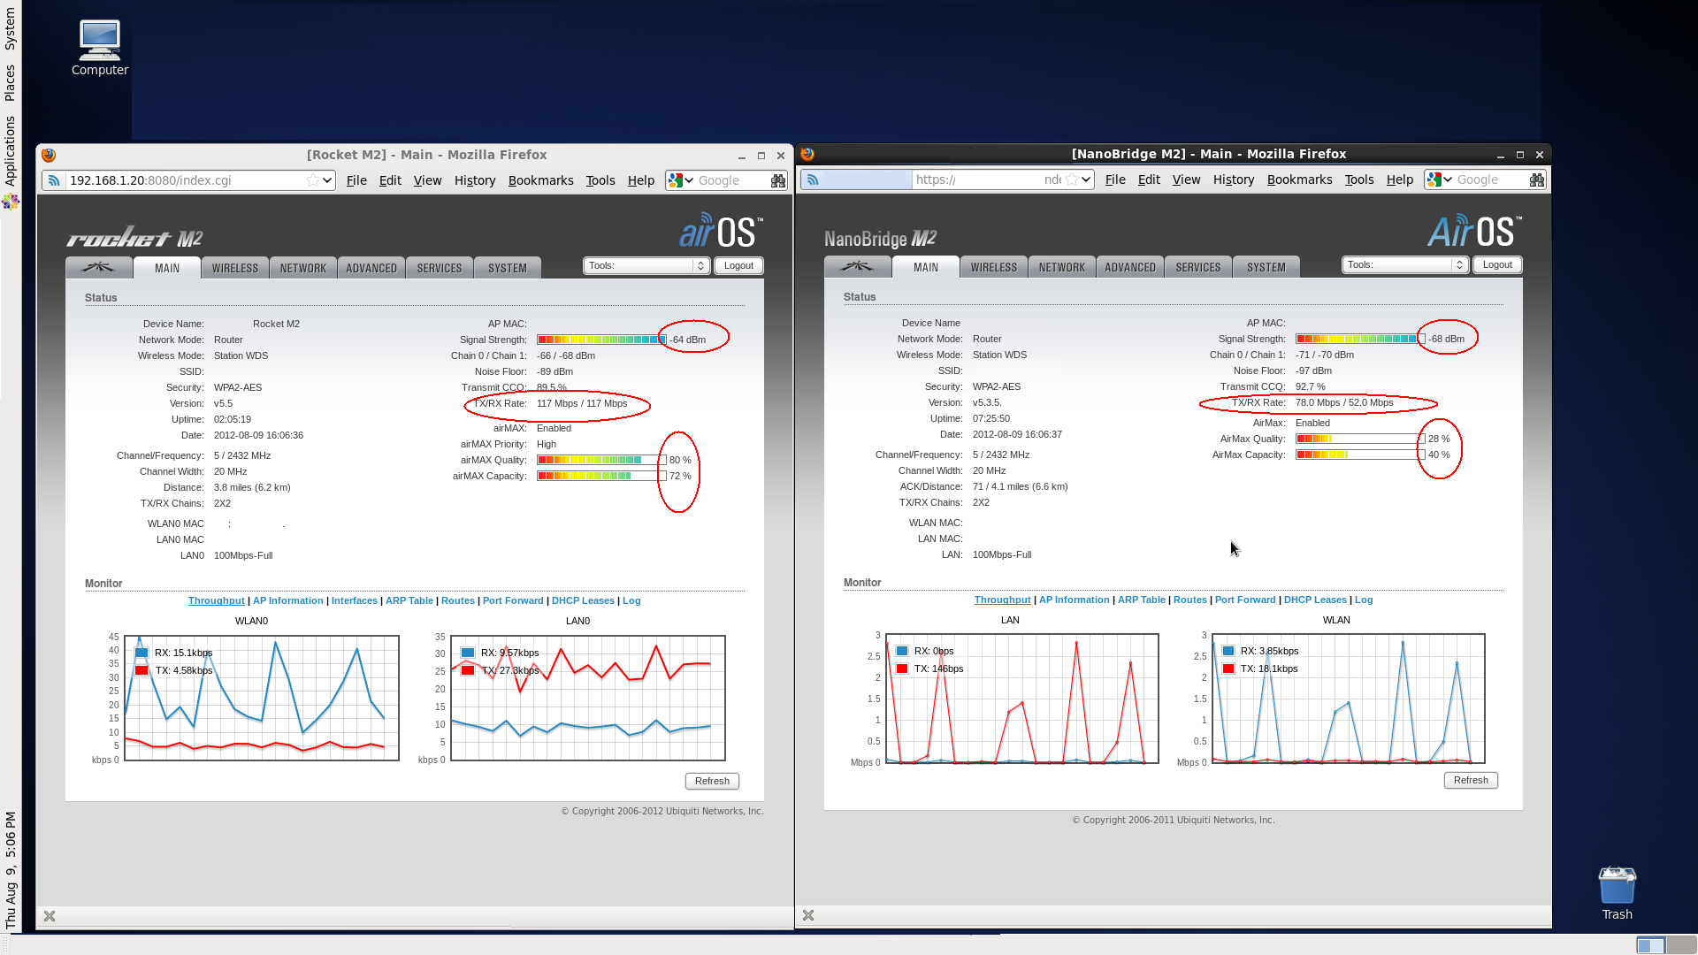Click binoculars search icon in Rocket M2 window
1698x955 pixels.
(777, 180)
